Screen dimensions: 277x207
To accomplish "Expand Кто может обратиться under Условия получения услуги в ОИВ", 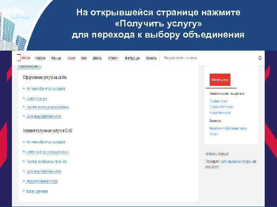I will coord(45,142).
